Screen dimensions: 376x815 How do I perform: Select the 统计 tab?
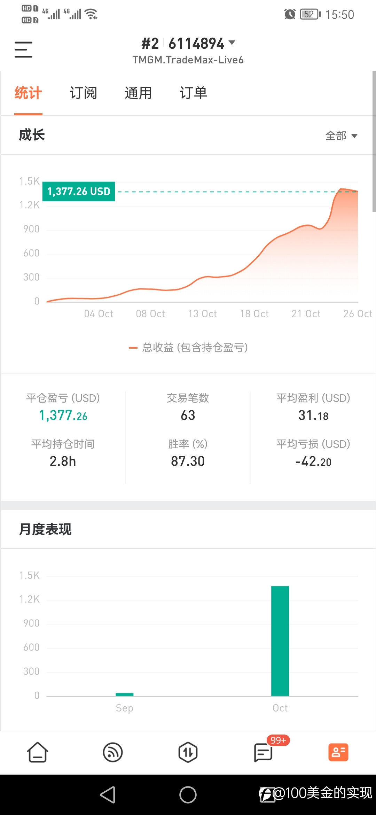[x=28, y=93]
